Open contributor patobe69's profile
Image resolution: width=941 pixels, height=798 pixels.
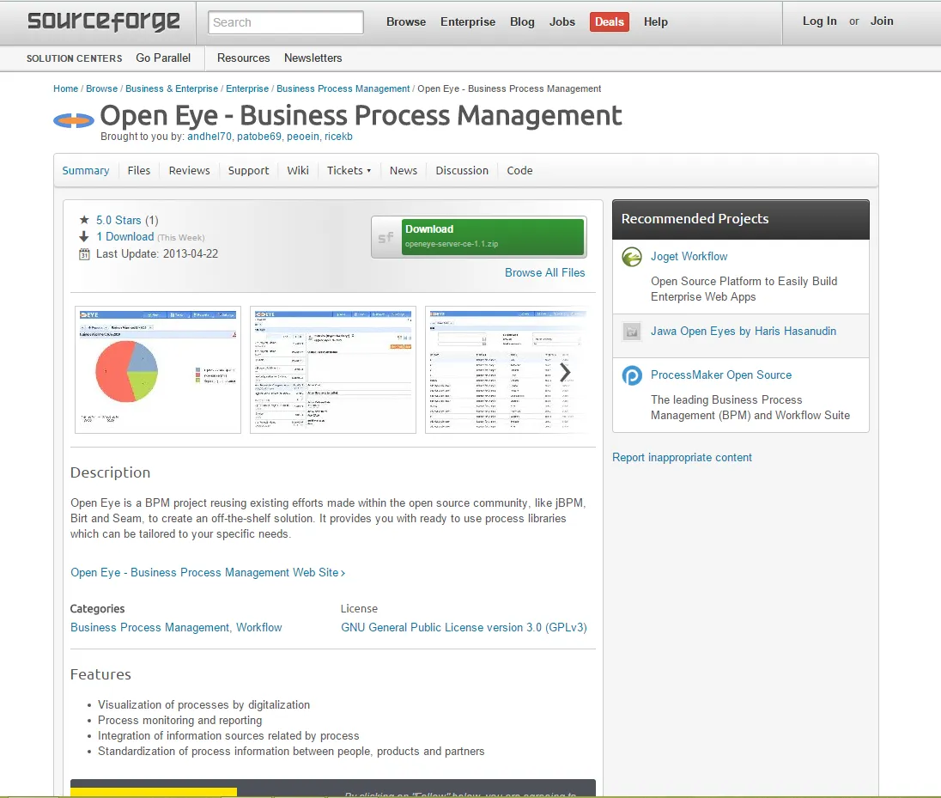pyautogui.click(x=259, y=137)
